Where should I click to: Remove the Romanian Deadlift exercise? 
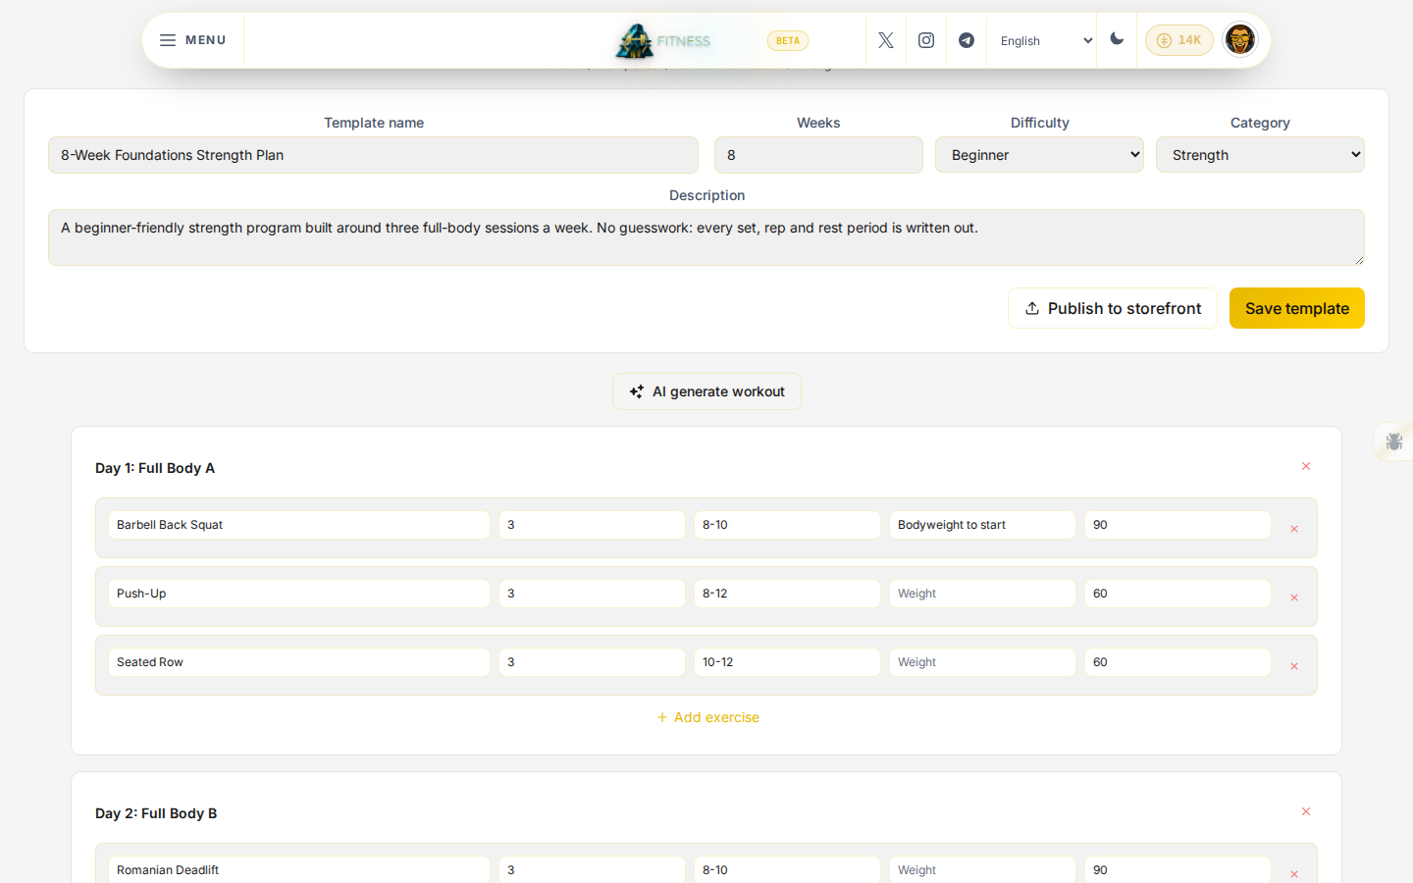tap(1294, 874)
